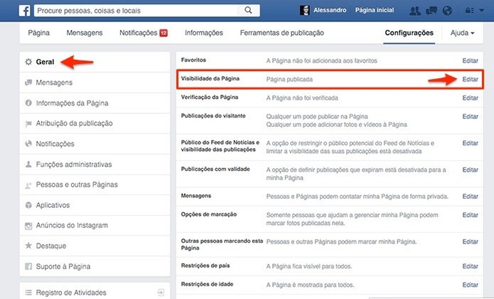
Task: Open the Suporte à Página icon
Action: (29, 266)
